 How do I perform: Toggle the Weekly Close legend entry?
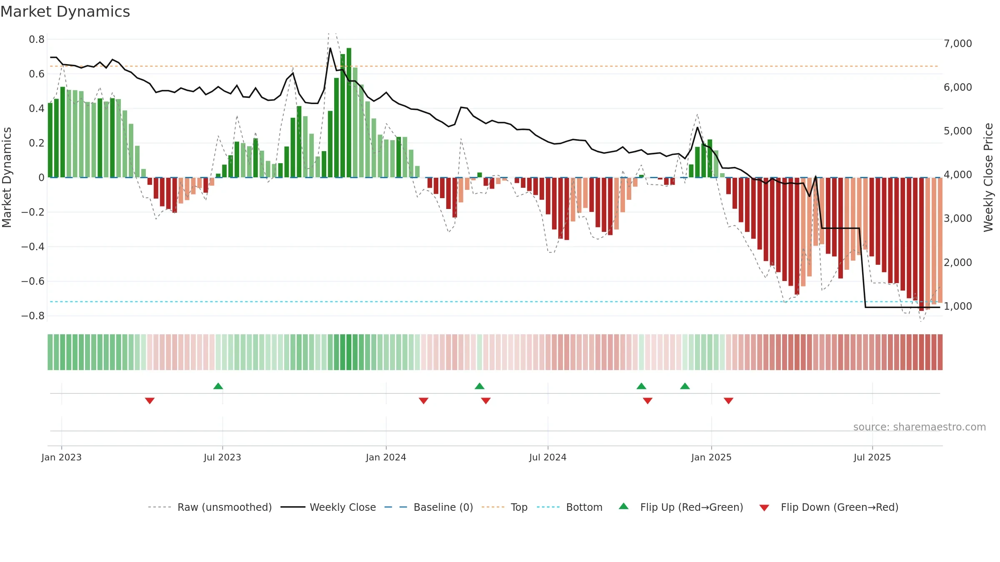click(328, 507)
